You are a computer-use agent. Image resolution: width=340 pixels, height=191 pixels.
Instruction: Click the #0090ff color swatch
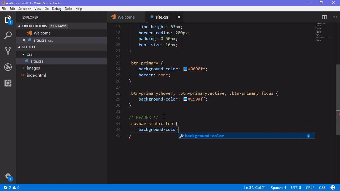[x=185, y=69]
